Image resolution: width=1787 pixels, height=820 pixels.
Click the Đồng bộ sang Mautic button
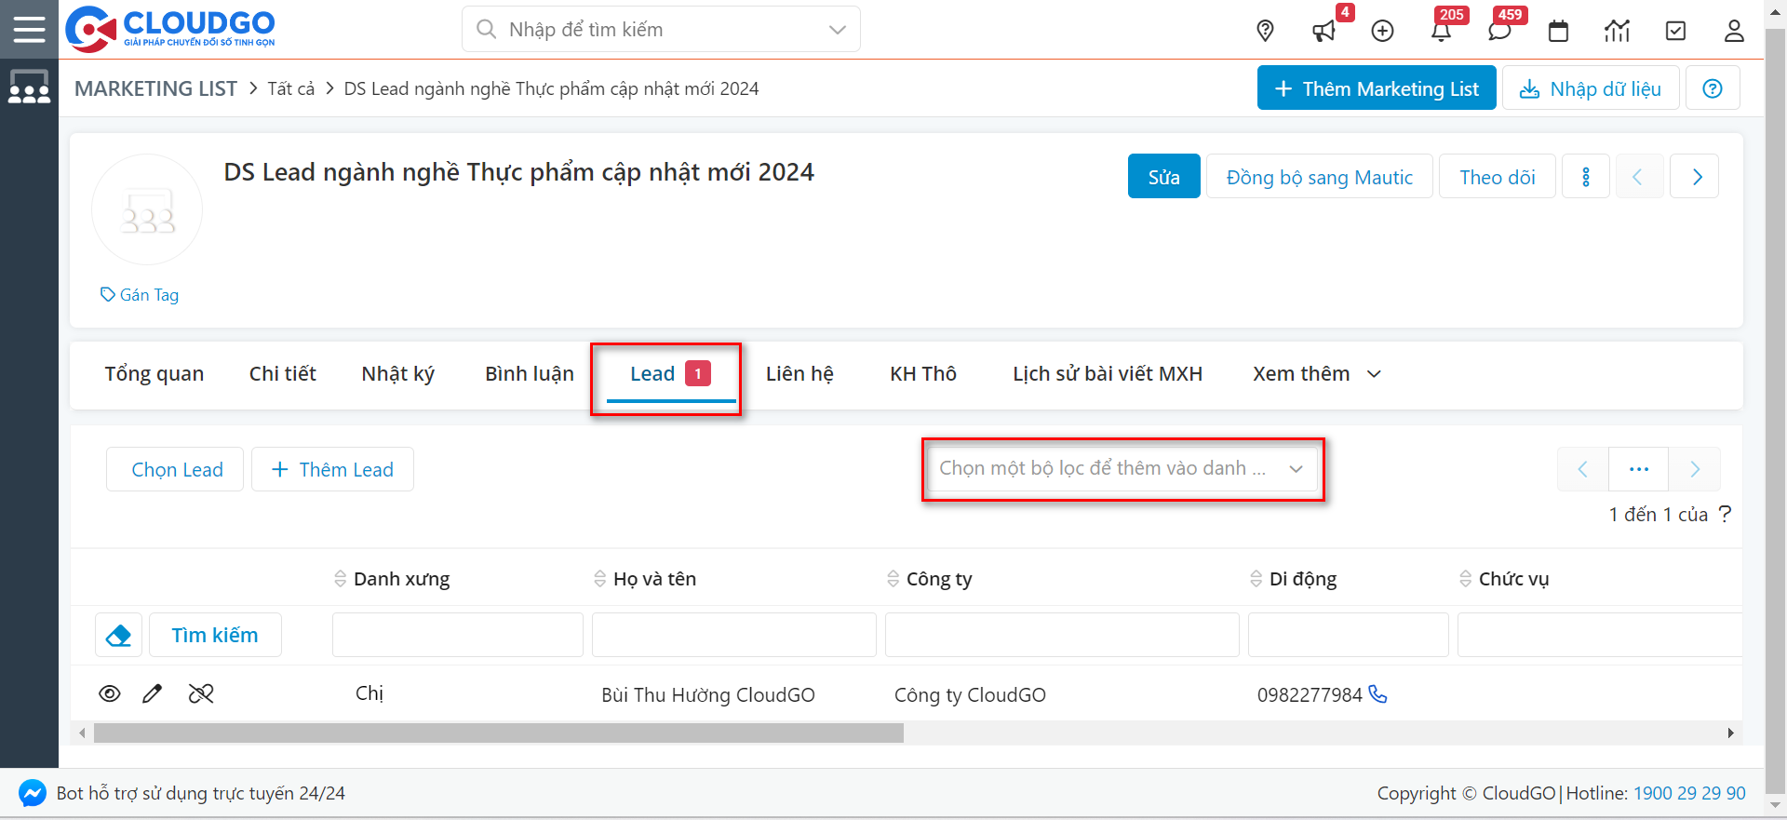[x=1319, y=177]
